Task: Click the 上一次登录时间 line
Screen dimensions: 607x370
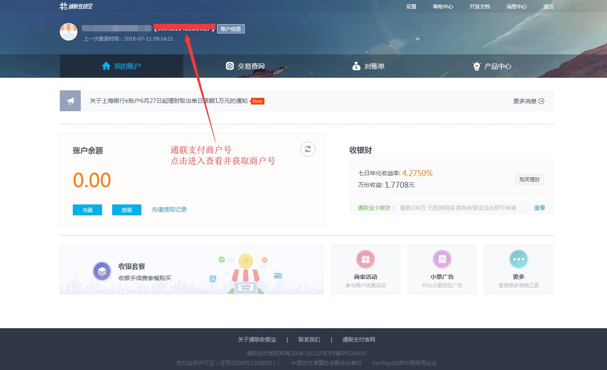Action: 128,38
